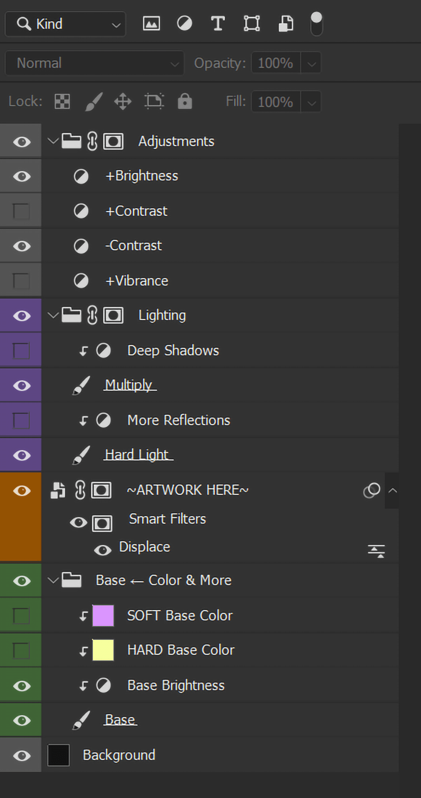Filter layers by type (text) layers
Viewport: 421px width, 798px height.
coord(217,23)
